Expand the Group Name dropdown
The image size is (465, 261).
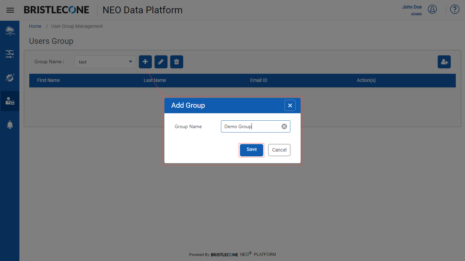pos(106,62)
